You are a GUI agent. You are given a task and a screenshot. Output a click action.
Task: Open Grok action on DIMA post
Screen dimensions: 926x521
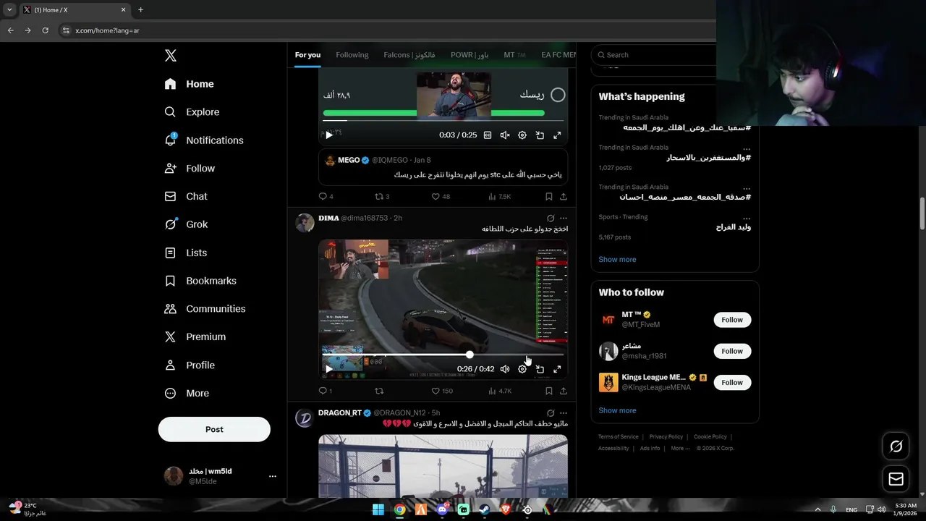coord(551,218)
